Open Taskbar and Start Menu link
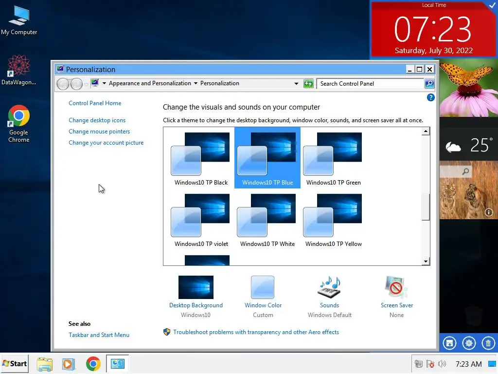Viewport: 498px width, 374px height. pyautogui.click(x=99, y=335)
